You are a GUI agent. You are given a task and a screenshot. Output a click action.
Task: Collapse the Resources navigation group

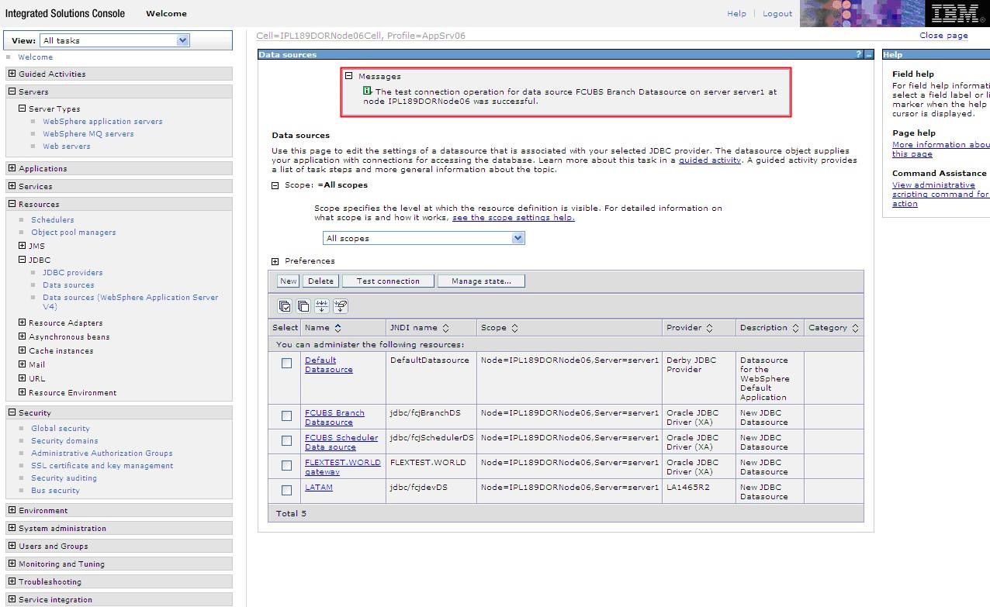coord(12,204)
